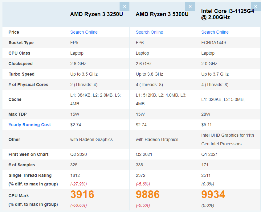Click the 171 samples value
261x212 pixels.
[x=205, y=165]
